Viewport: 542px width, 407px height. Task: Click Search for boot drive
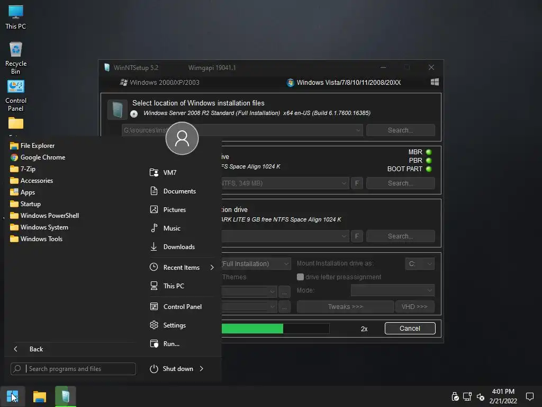tap(401, 183)
